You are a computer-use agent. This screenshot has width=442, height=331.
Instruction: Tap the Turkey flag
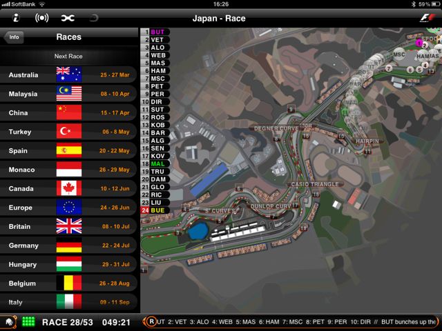69,132
